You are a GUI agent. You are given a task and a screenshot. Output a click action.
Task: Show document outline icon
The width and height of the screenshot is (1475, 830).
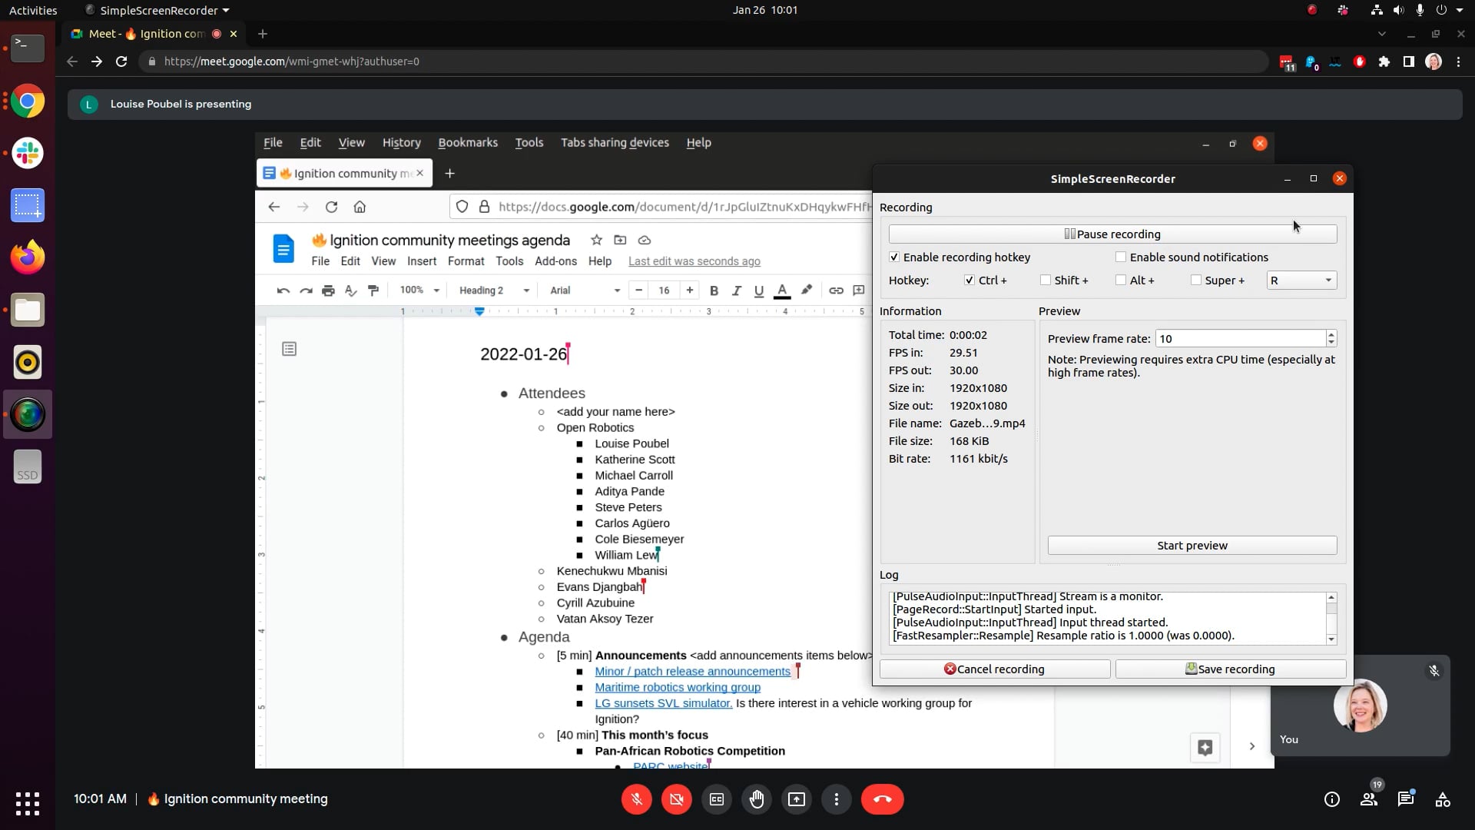289,349
